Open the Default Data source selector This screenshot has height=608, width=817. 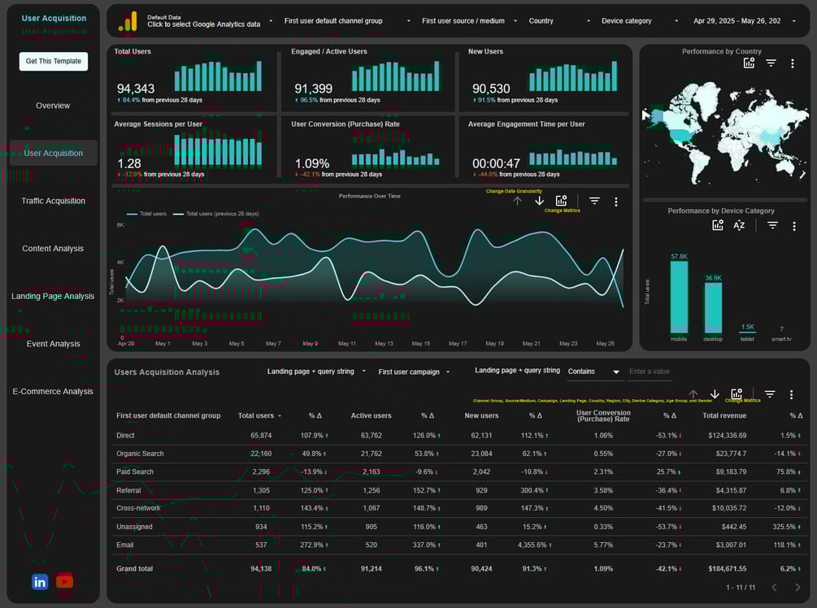(x=210, y=21)
